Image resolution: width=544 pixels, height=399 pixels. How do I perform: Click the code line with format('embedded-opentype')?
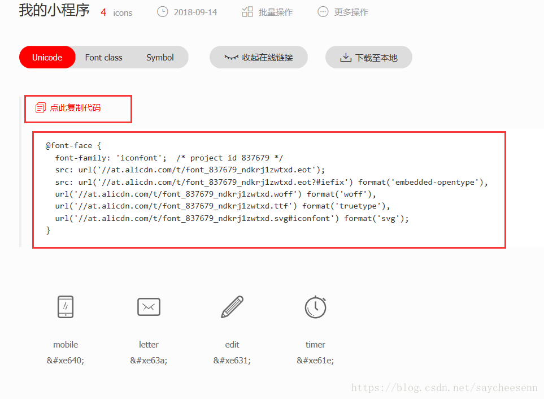[x=272, y=182]
